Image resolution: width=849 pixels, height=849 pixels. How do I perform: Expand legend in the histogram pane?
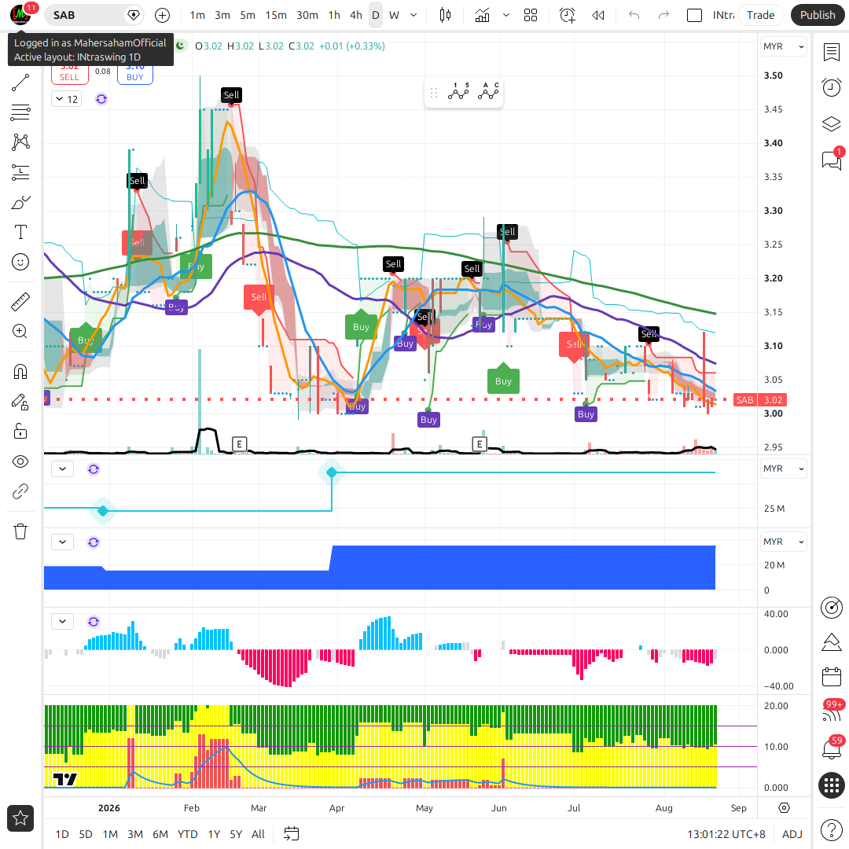click(x=62, y=621)
